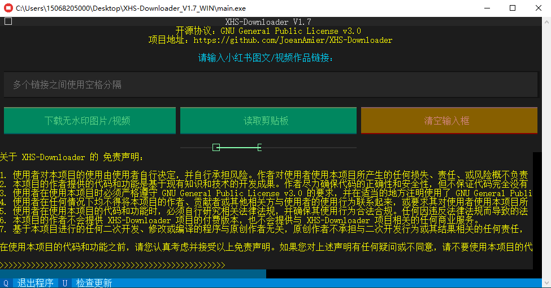Maximize the main.exe console window

click(x=513, y=8)
